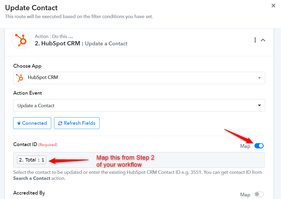Click the HubSpot logo in action header

point(21,40)
